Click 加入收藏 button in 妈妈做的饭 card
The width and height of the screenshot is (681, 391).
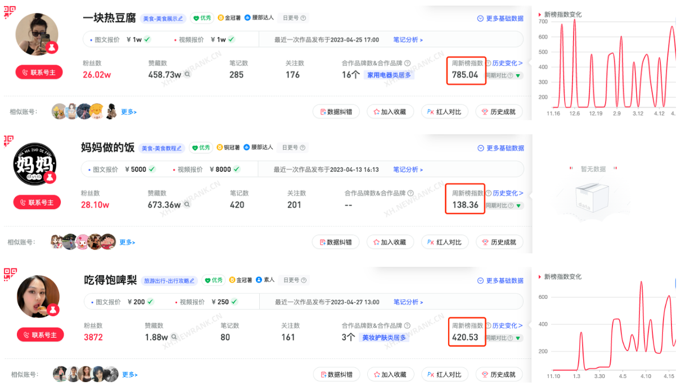pyautogui.click(x=390, y=242)
